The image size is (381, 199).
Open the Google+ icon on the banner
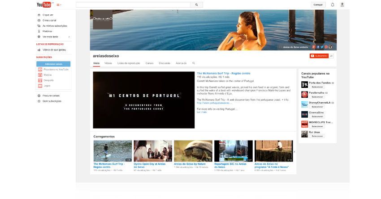[x=314, y=46]
